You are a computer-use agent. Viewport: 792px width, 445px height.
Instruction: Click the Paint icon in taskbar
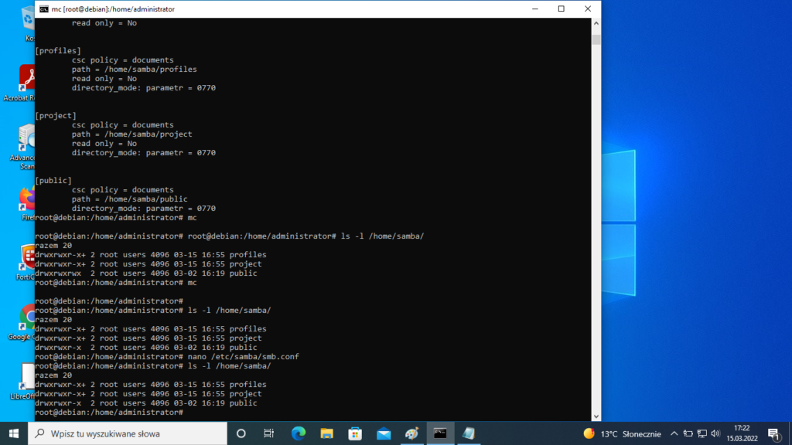coord(411,433)
